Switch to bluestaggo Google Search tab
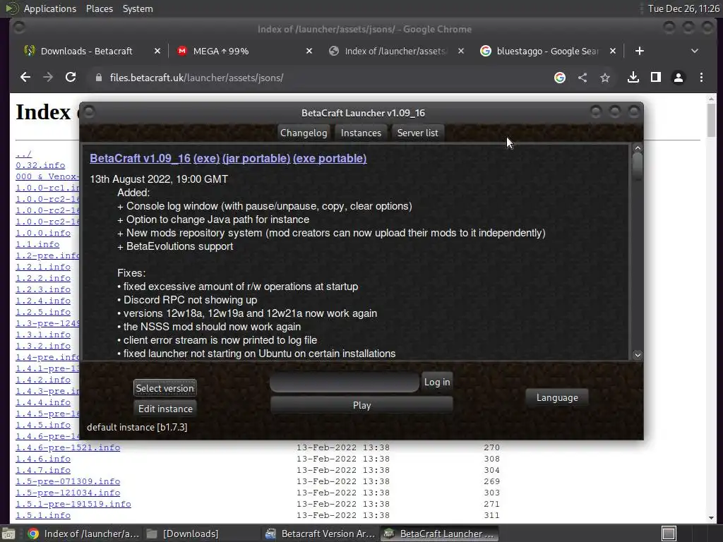The image size is (723, 542). point(547,51)
